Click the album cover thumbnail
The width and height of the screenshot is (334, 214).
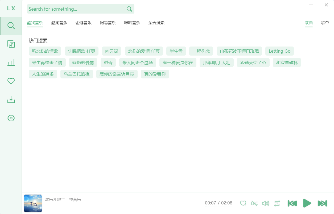pyautogui.click(x=33, y=203)
